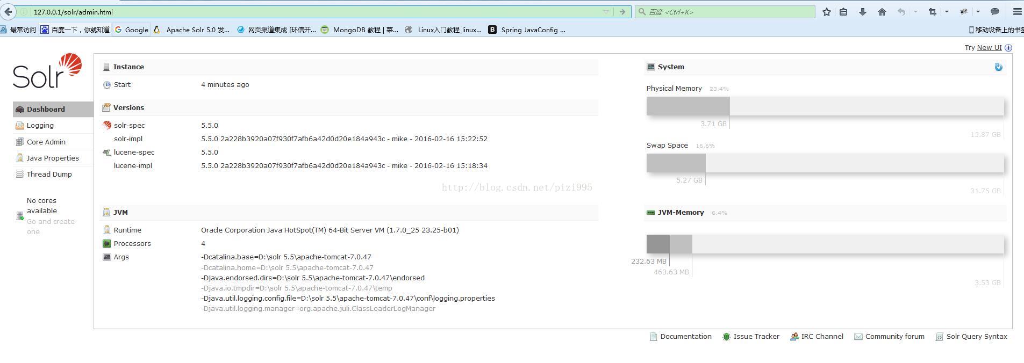Screen dimensions: 1024x363
Task: Click the undo arrow toolbar icon
Action: tap(901, 12)
